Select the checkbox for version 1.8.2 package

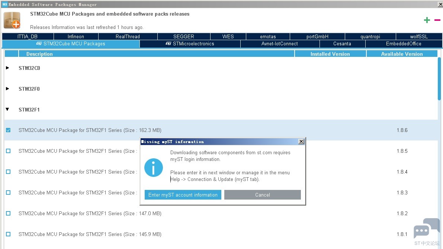[8, 213]
